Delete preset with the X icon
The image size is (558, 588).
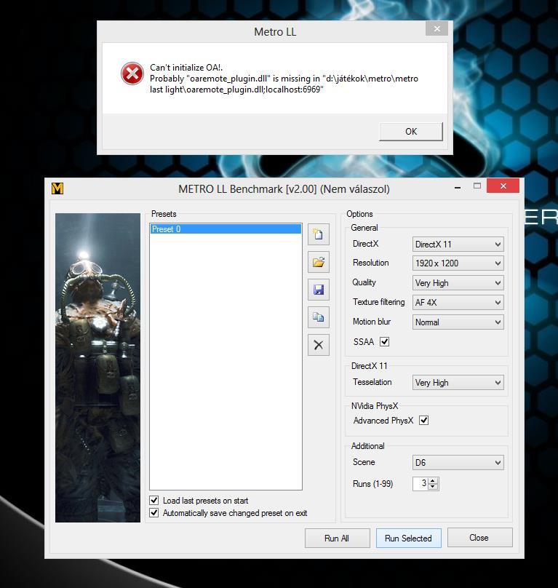pyautogui.click(x=319, y=345)
